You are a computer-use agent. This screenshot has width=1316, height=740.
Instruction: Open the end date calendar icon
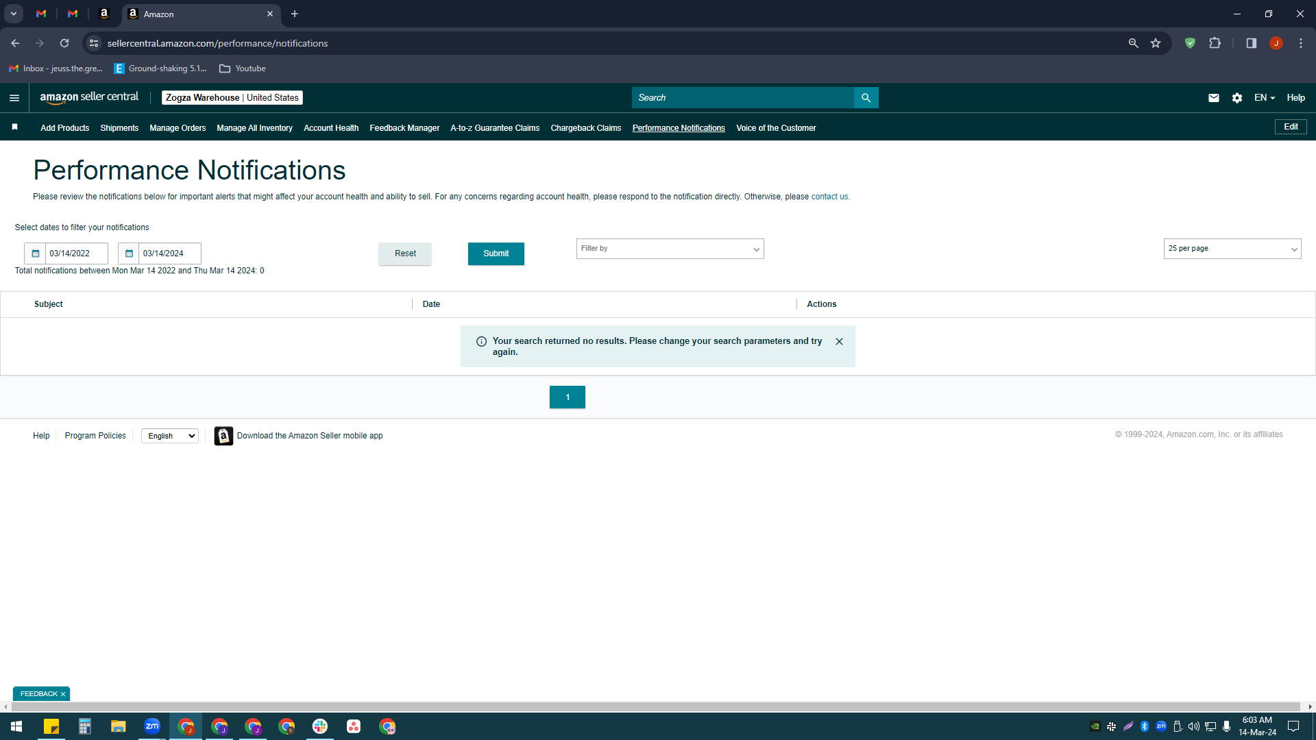coord(129,254)
